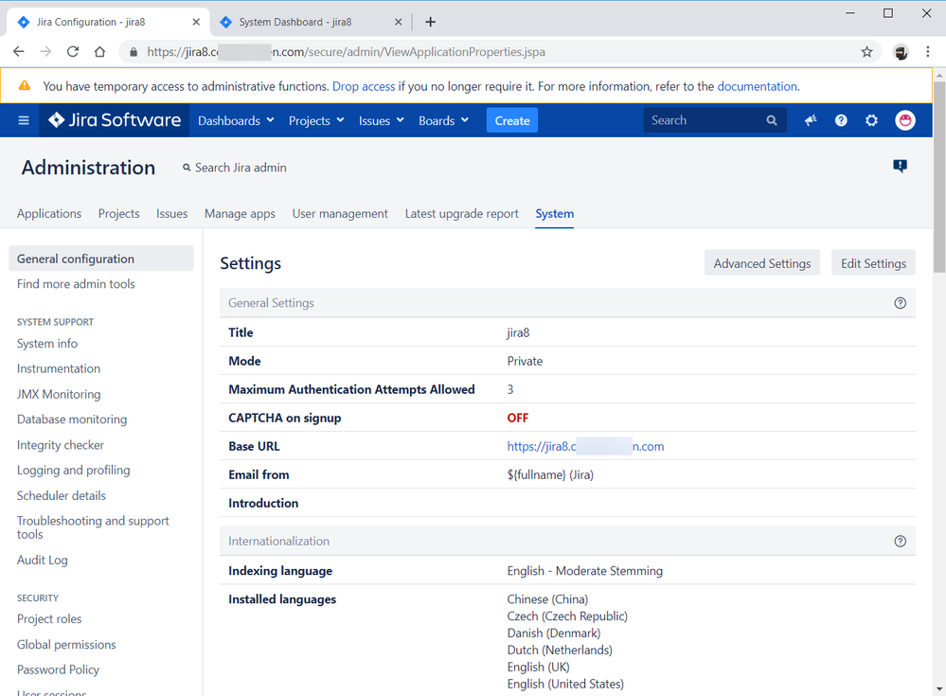Viewport: 946px width, 696px height.
Task: Select Audit Log in the sidebar
Action: (x=43, y=560)
